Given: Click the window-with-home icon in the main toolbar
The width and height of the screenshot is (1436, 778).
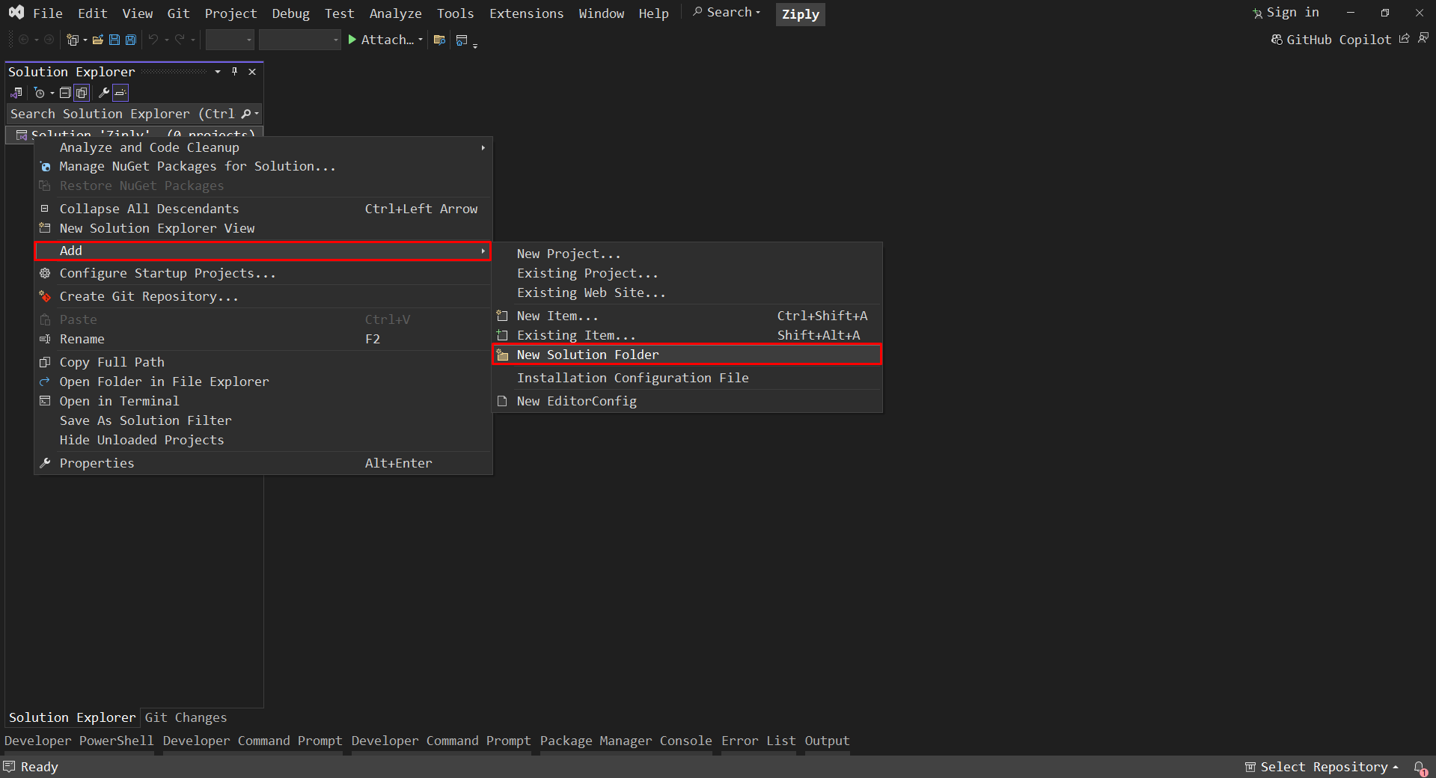Looking at the screenshot, I should click(x=462, y=40).
